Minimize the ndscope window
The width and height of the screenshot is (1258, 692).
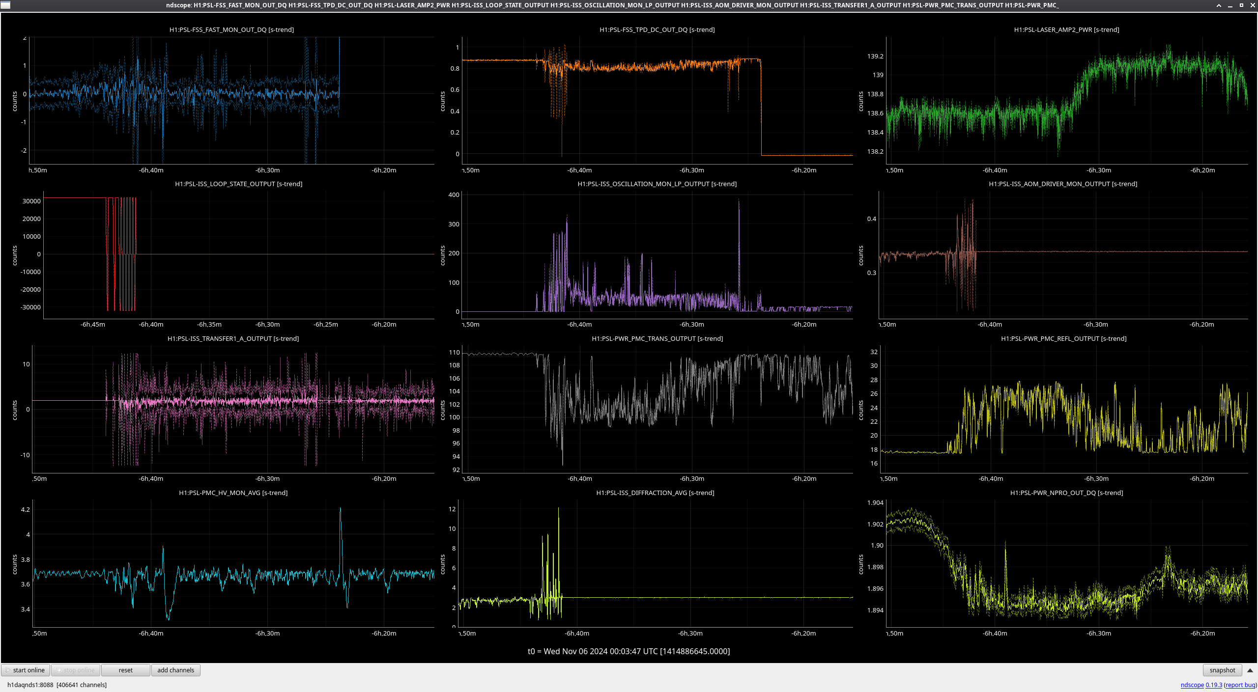(x=1230, y=5)
